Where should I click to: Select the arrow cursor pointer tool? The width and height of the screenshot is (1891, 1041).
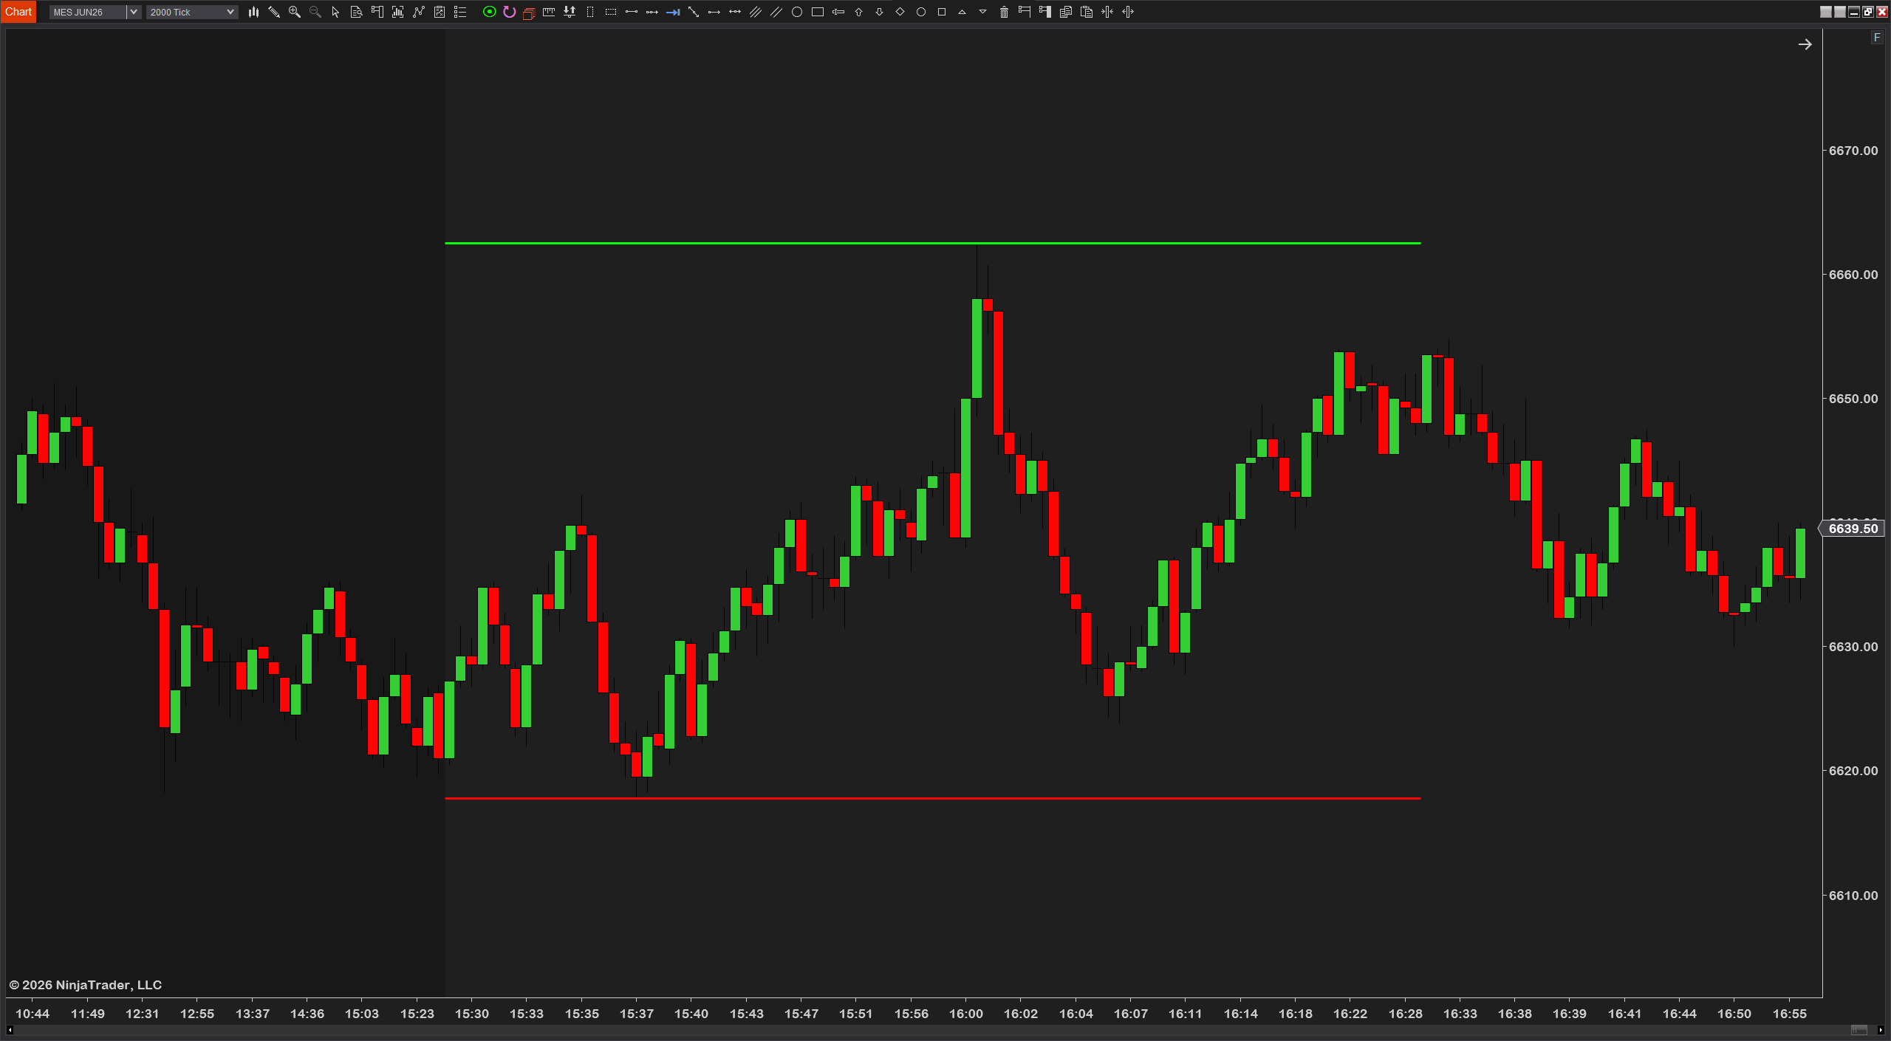pyautogui.click(x=335, y=12)
